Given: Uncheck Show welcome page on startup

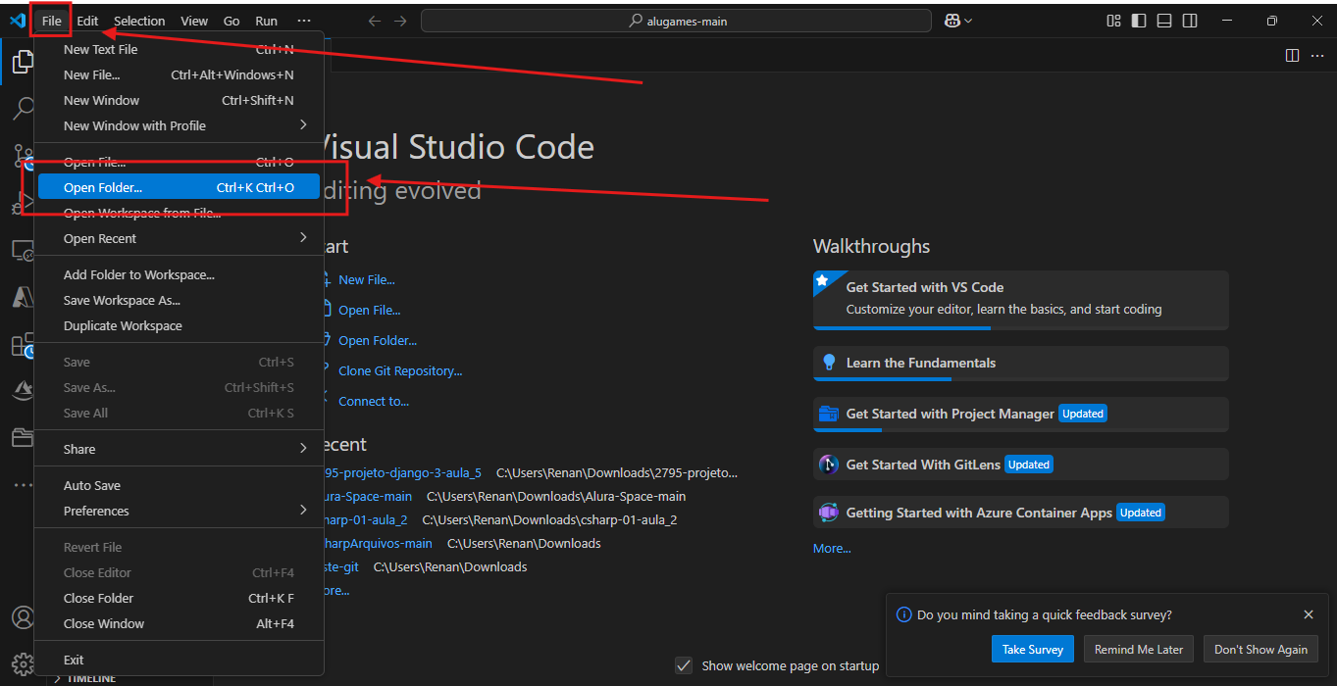Looking at the screenshot, I should tap(685, 665).
